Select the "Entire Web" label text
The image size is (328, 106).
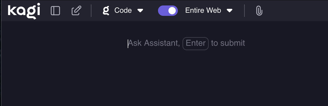point(203,11)
